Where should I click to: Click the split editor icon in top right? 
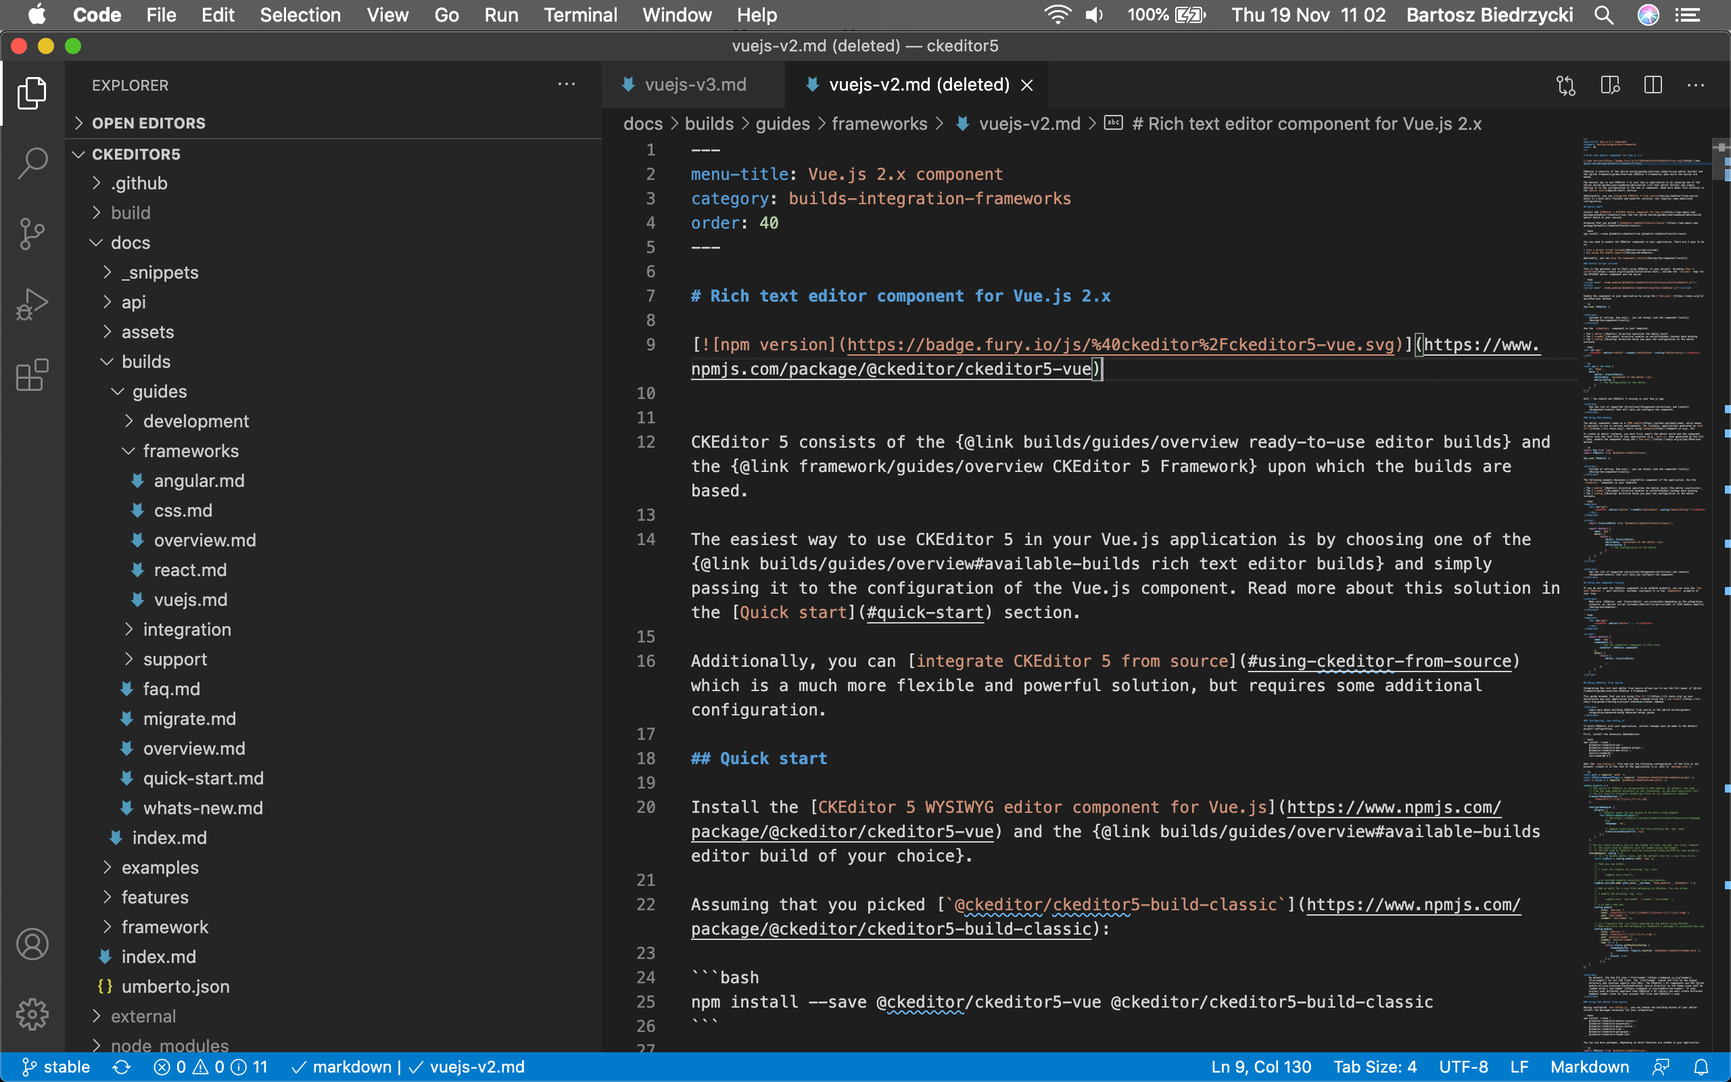point(1653,84)
